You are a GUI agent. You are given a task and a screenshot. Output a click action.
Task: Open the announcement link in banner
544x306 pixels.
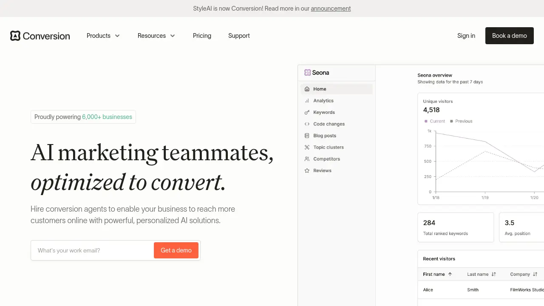(x=331, y=8)
